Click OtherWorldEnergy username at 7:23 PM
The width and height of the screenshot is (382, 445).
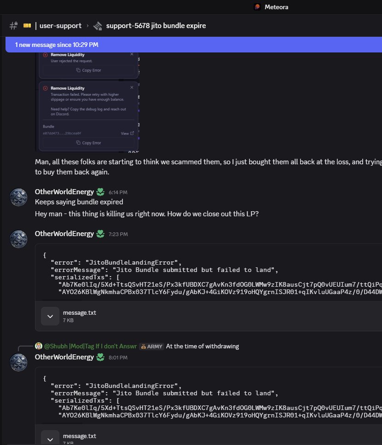[x=64, y=234]
